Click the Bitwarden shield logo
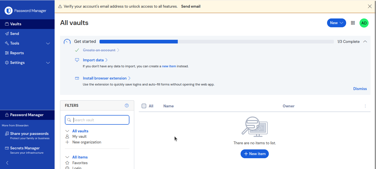 9,11
